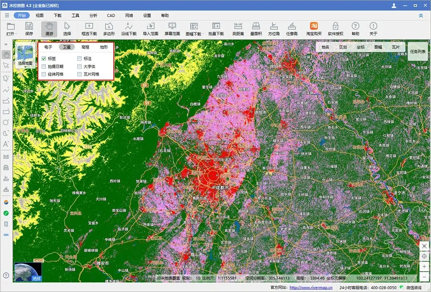431x292 pixels.
Task: Switch to the 高程 map type tab
Action: point(85,47)
